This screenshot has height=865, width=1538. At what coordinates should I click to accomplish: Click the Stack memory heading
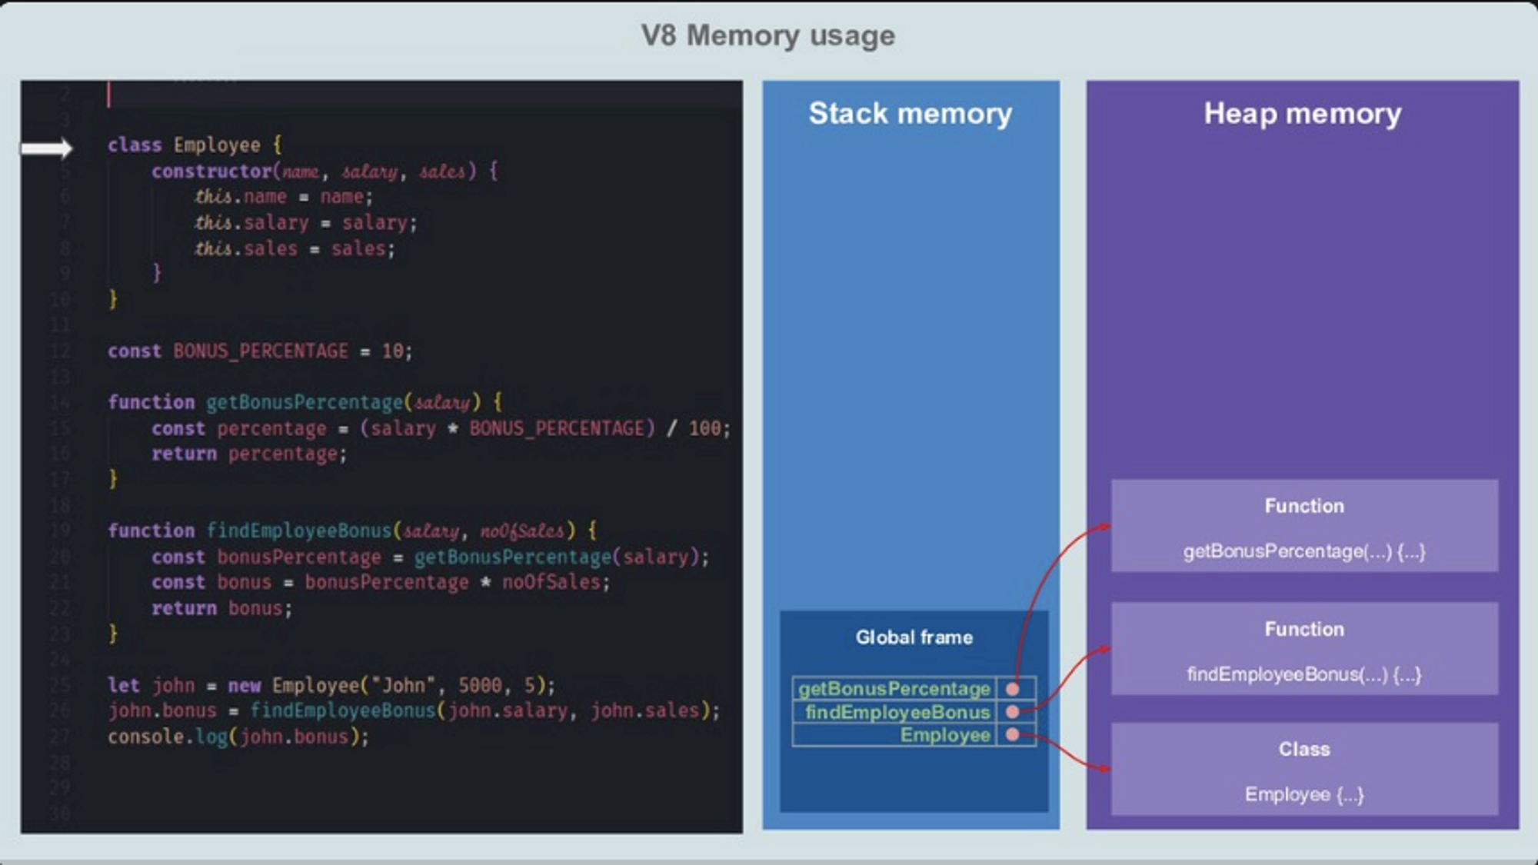[910, 114]
